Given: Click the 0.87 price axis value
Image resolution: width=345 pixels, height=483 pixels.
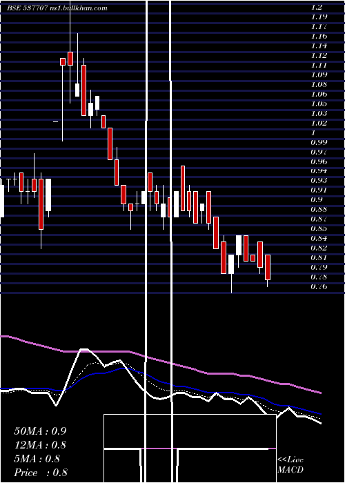Looking at the screenshot, I should pyautogui.click(x=319, y=219).
